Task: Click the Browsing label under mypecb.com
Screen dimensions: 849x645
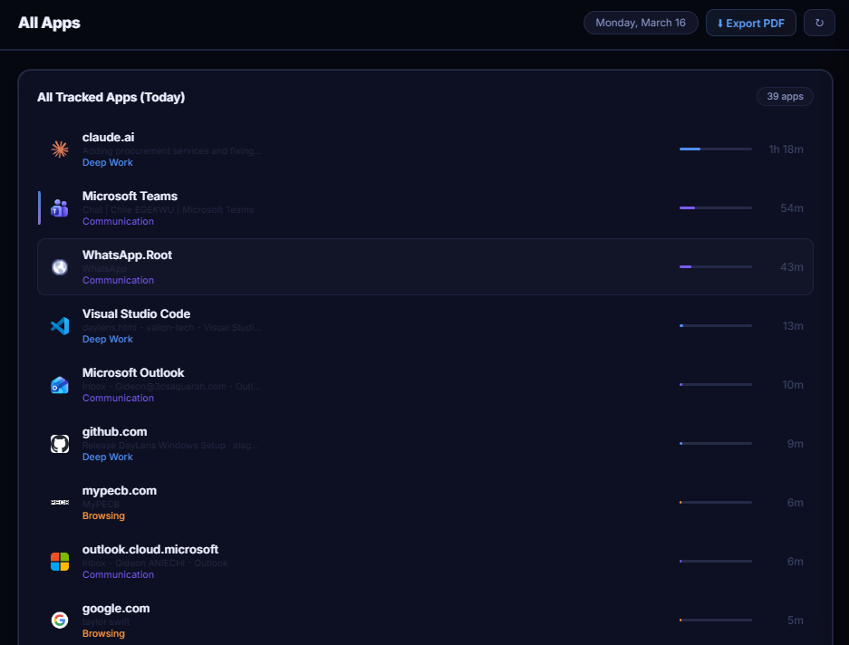Action: (x=103, y=516)
